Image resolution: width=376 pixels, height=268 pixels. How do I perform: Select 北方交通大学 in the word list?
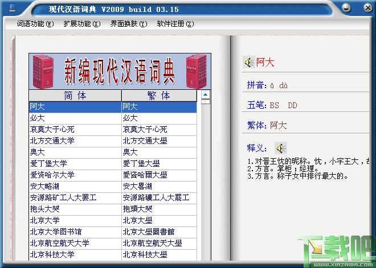click(x=75, y=141)
